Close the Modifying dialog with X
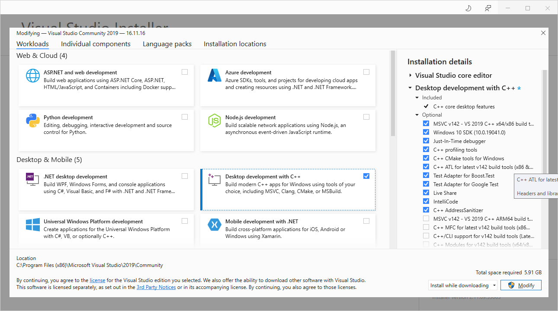558x311 pixels. [543, 33]
